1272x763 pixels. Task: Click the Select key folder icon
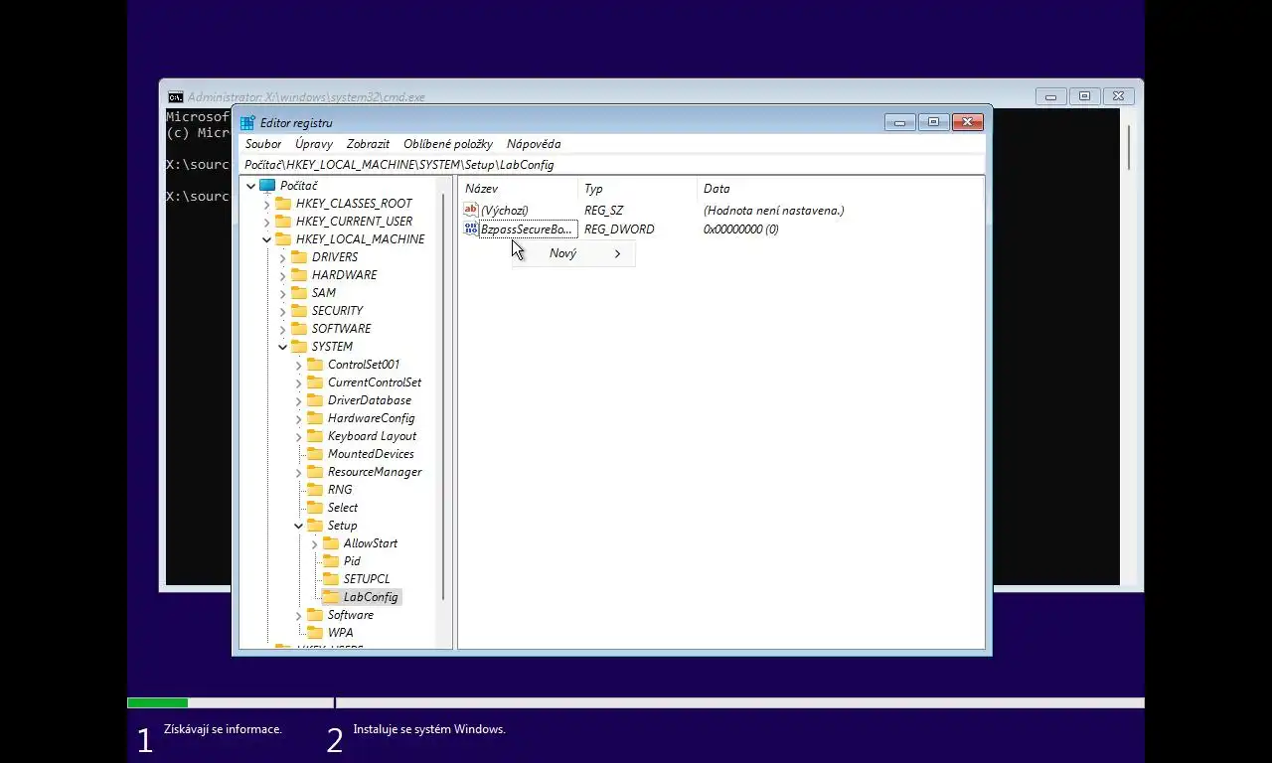pyautogui.click(x=315, y=508)
